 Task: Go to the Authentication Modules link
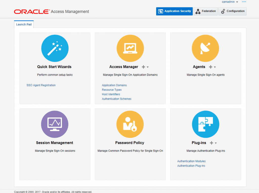(x=191, y=161)
